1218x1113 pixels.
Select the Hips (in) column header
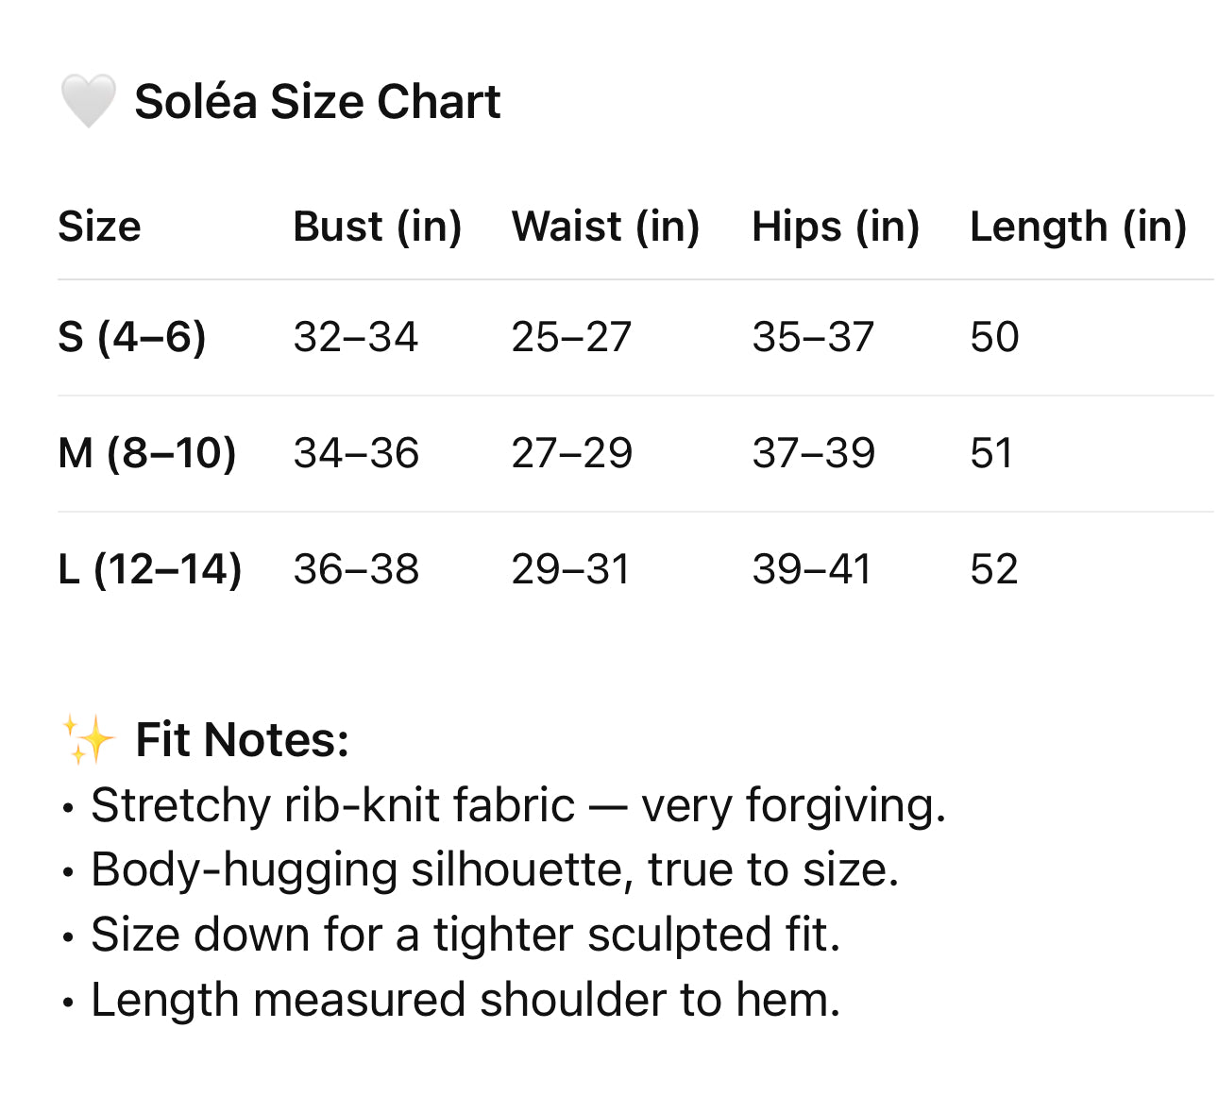tap(835, 227)
